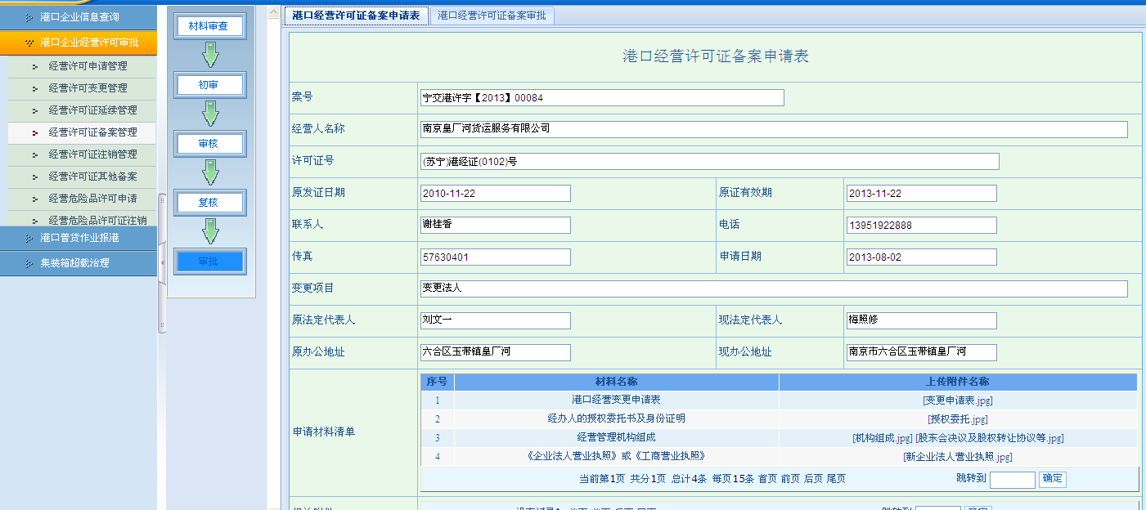Open 经营许可证延续管理 menu item
The width and height of the screenshot is (1146, 510).
92,110
